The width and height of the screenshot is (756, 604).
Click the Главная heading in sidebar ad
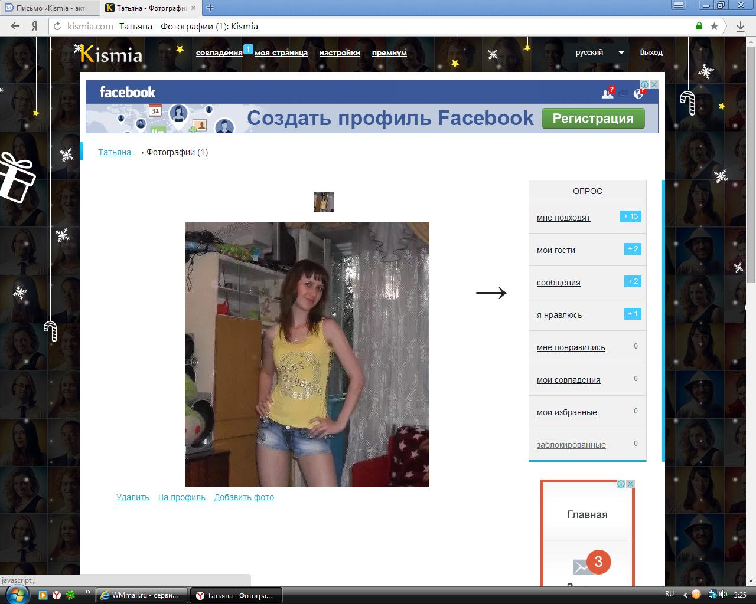587,514
